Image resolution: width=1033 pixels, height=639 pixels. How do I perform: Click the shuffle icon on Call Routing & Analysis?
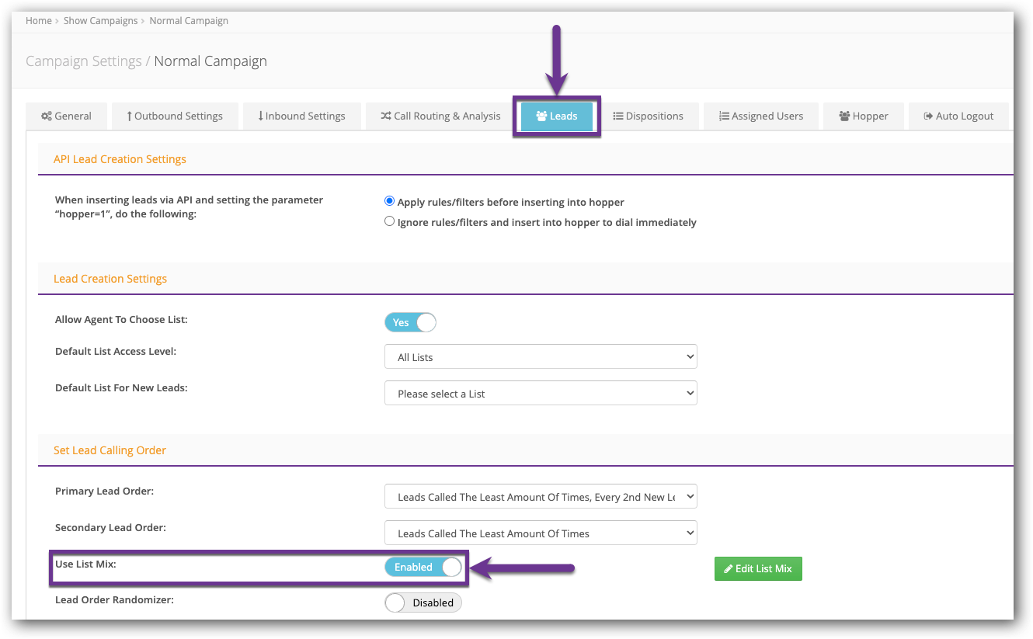(386, 116)
